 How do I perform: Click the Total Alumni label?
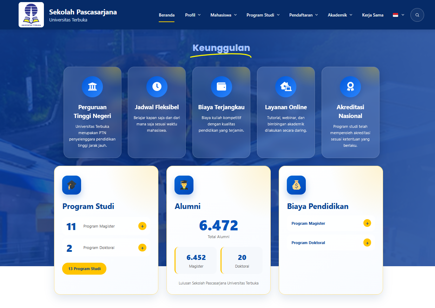(218, 237)
